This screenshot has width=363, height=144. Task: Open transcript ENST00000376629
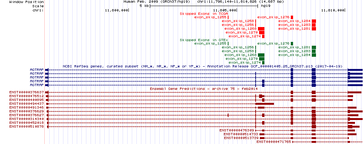[x=27, y=111]
